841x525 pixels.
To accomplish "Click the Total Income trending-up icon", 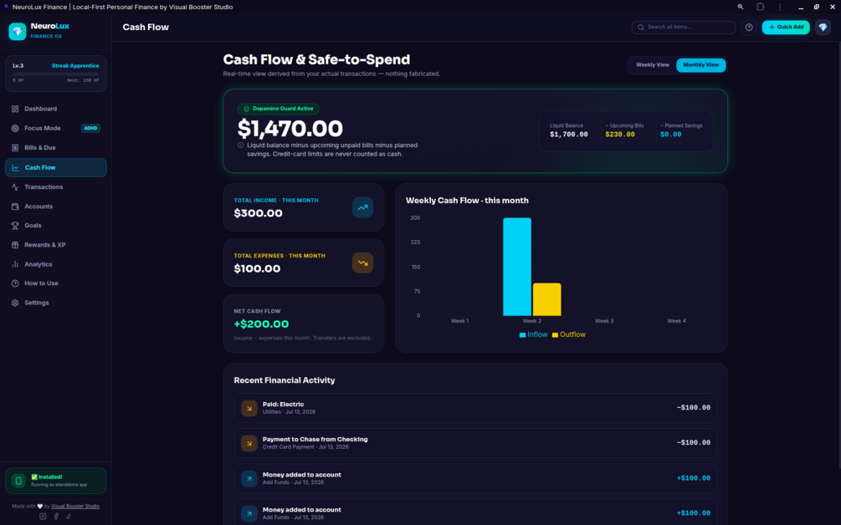I will coord(362,207).
